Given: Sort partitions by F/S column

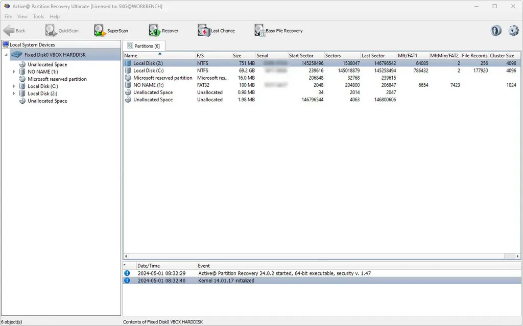Looking at the screenshot, I should click(x=213, y=55).
